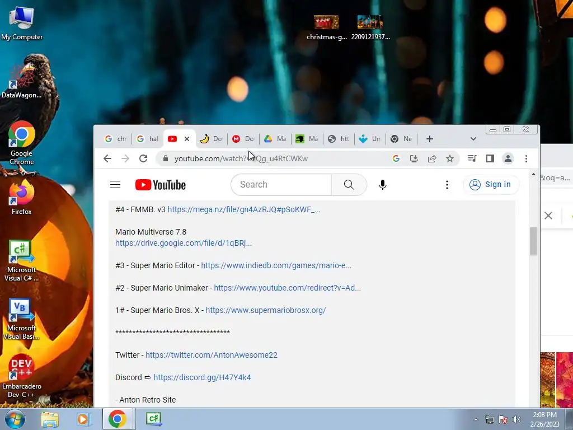
Task: Click the install/download page icon
Action: pos(414,158)
